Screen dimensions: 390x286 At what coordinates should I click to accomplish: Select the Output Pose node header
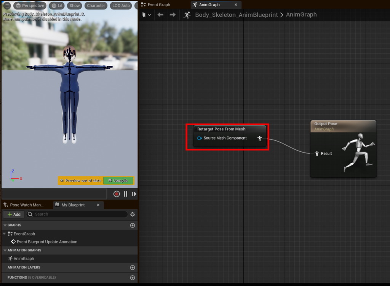(343, 126)
